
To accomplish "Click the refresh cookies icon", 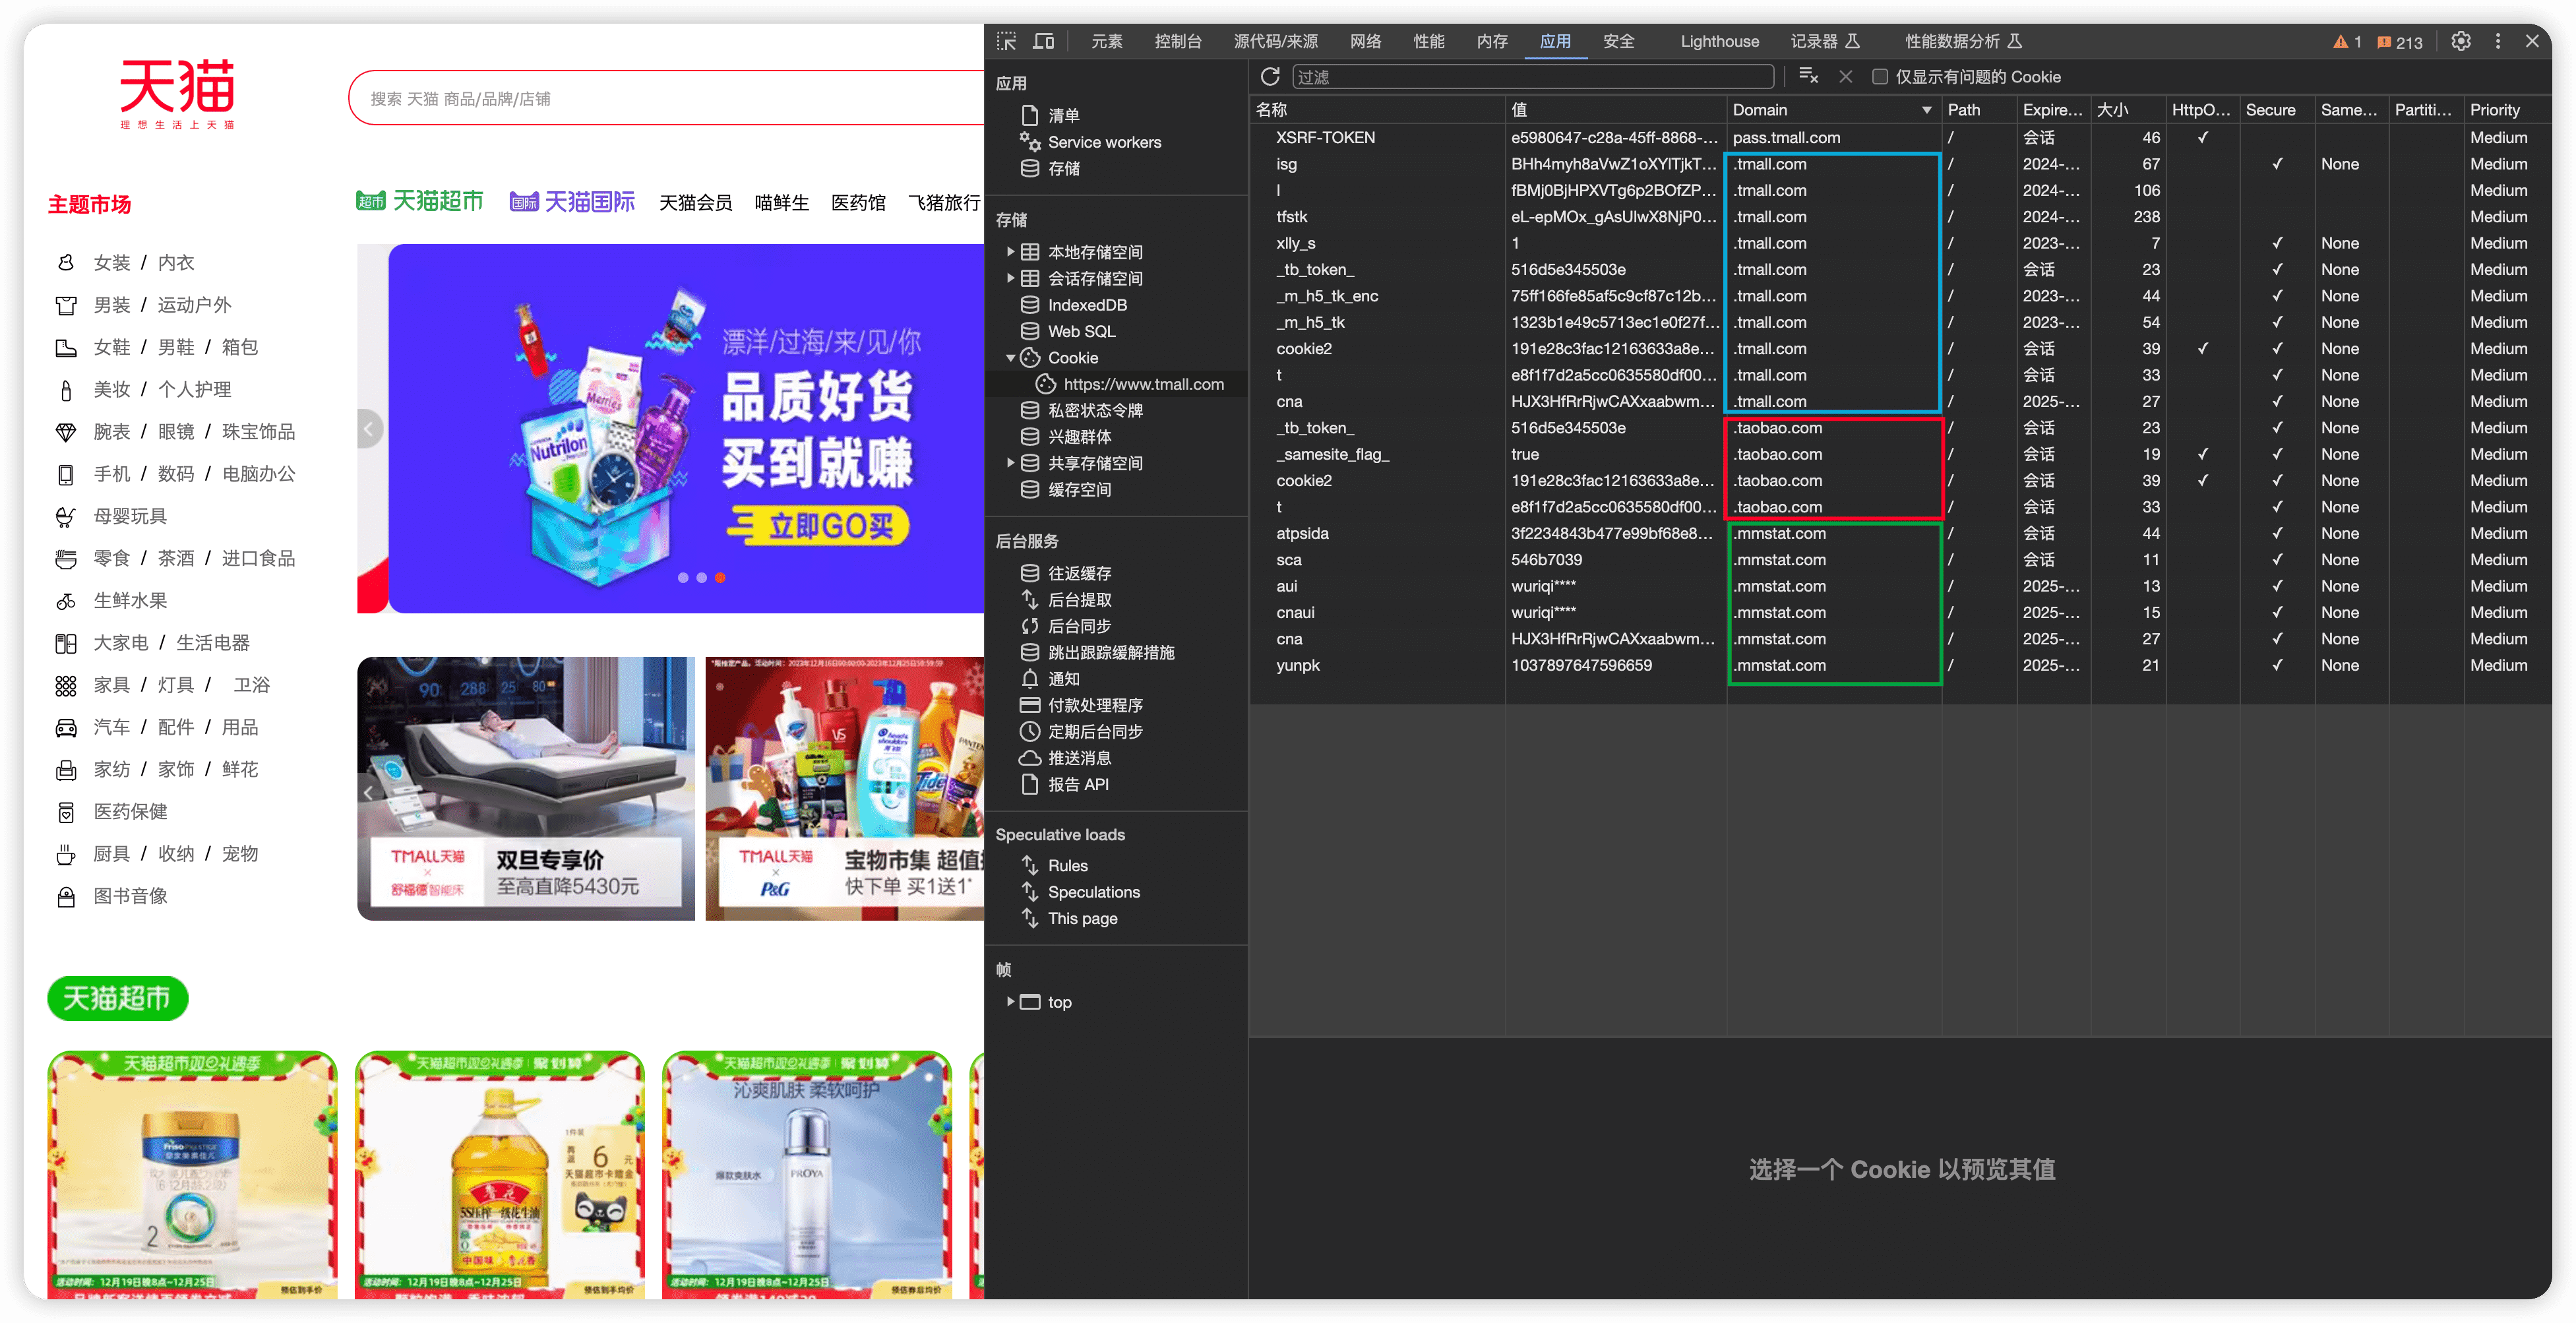I will (x=1270, y=77).
